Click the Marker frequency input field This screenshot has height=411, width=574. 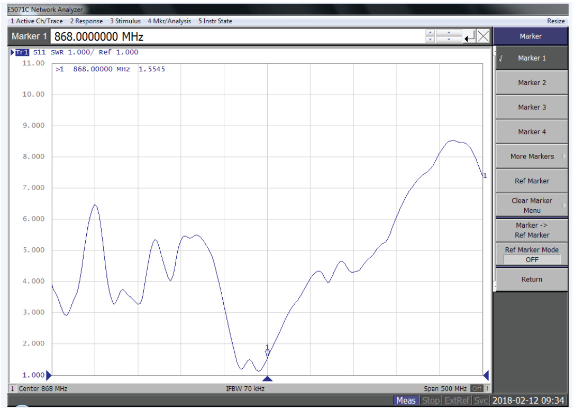tap(238, 36)
